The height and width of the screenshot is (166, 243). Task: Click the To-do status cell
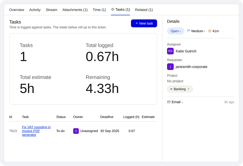point(60,131)
